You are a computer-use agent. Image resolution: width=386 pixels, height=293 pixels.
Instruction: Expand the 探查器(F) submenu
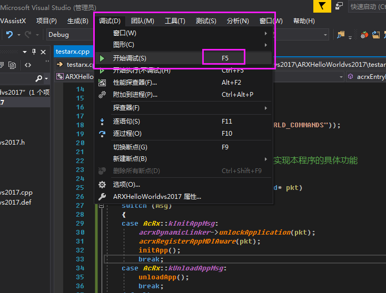184,108
